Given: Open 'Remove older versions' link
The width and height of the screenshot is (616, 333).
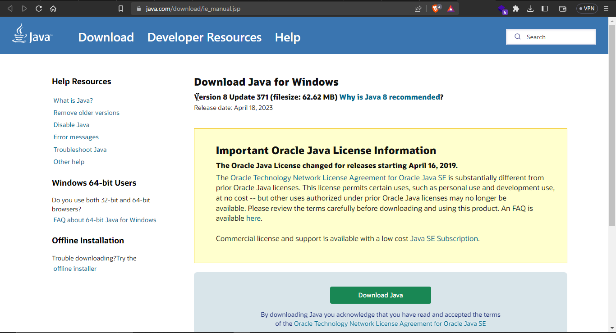Looking at the screenshot, I should click(87, 113).
